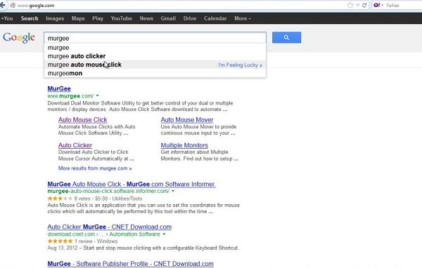Click the blue magnifier search button

pos(286,38)
